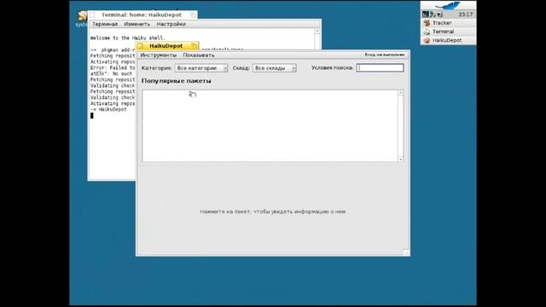Screen dimensions: 546x307
Task: Click the volume tray icon in Deskbar
Action: (x=440, y=14)
